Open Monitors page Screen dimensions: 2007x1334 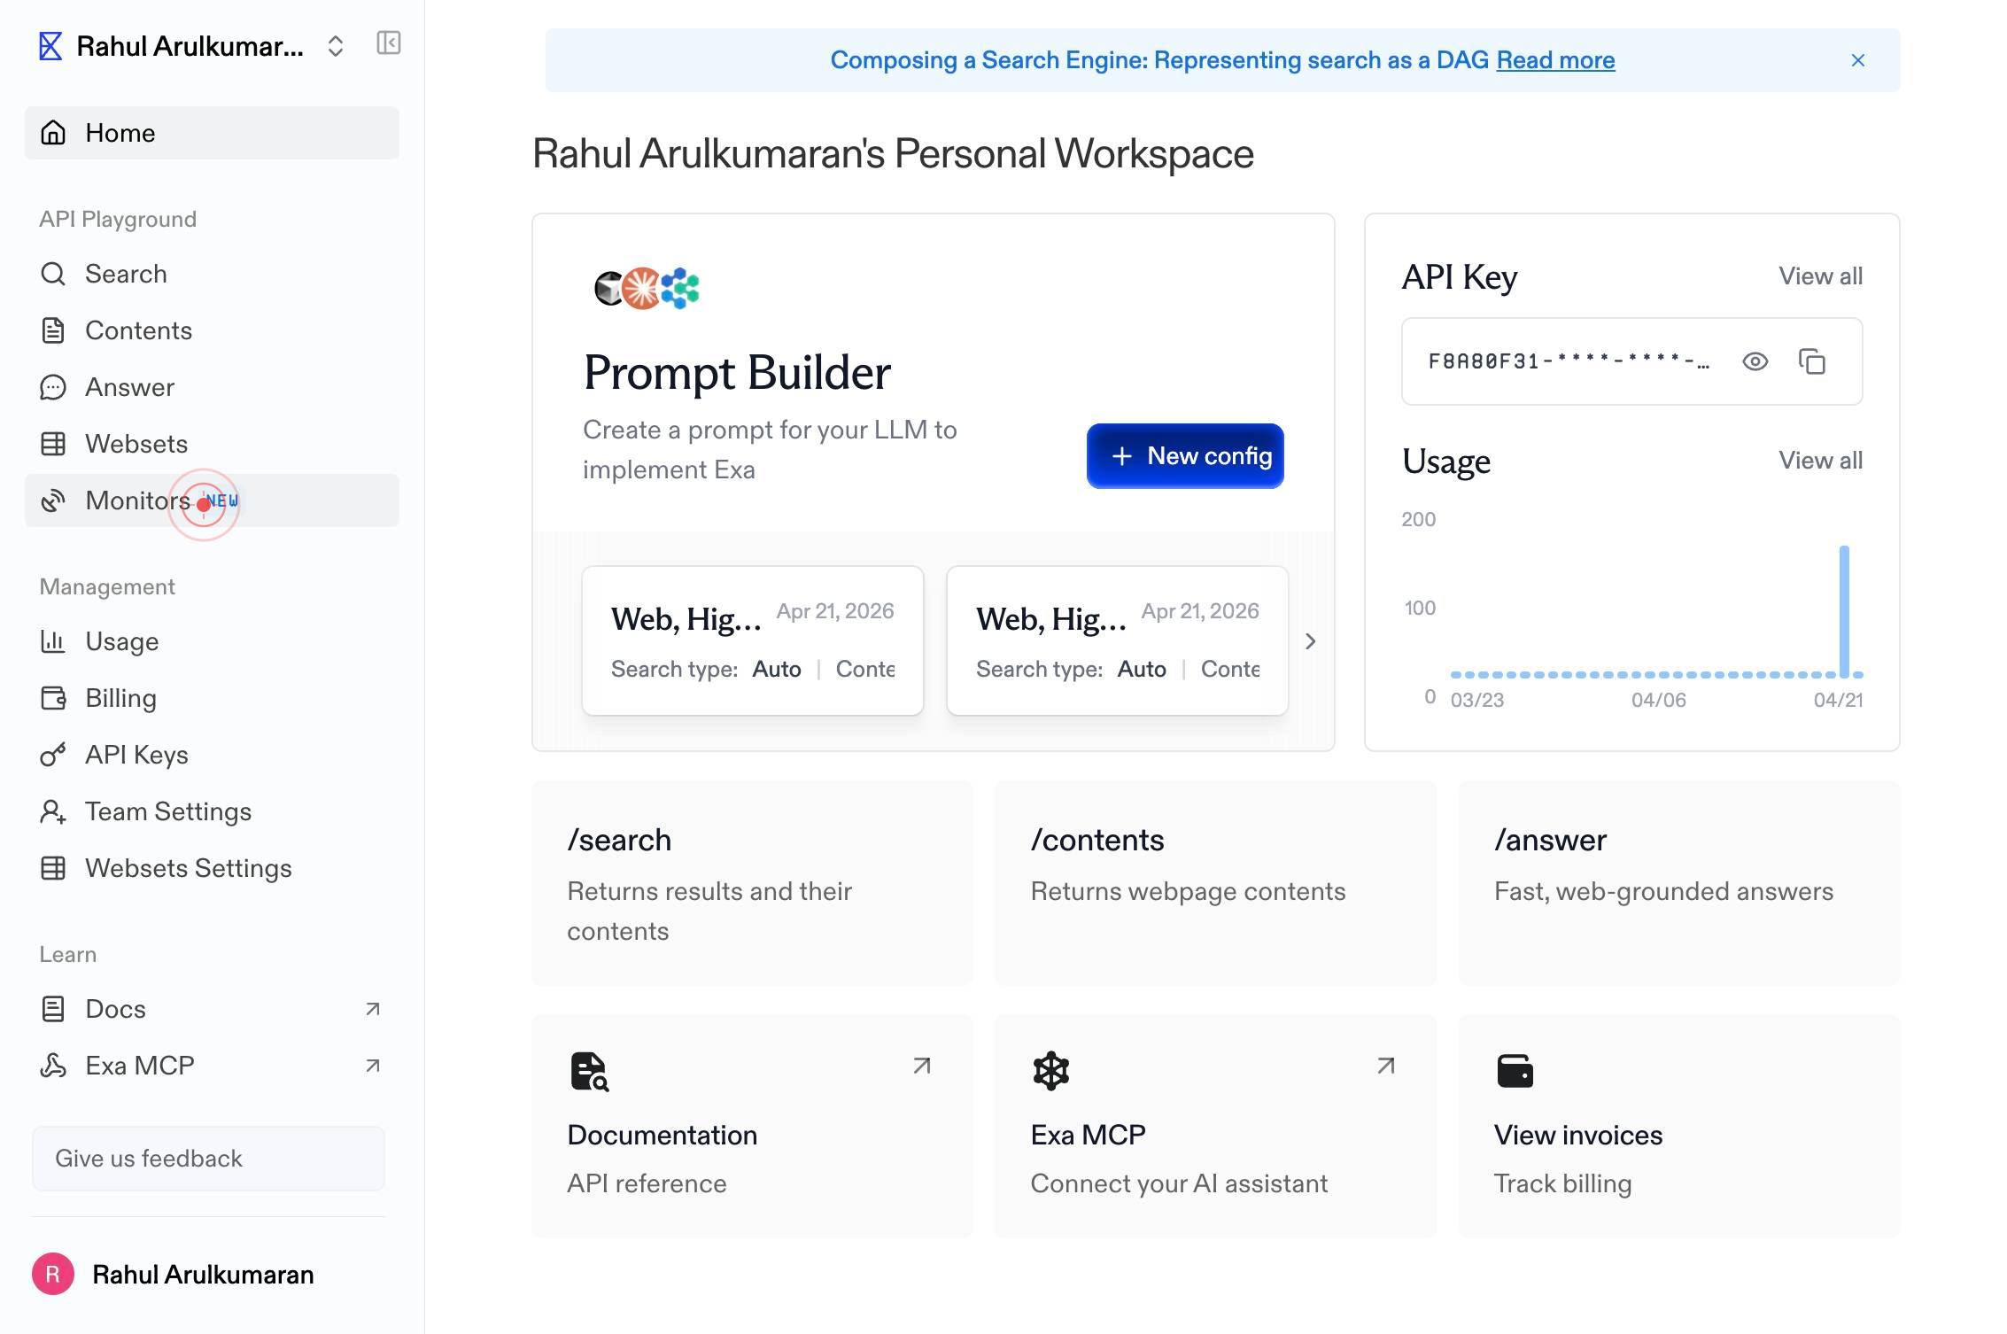coord(212,500)
